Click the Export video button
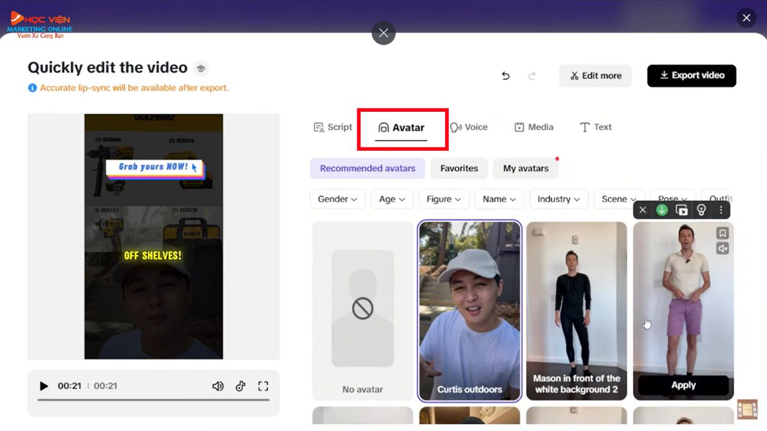The height and width of the screenshot is (431, 767). [x=692, y=75]
